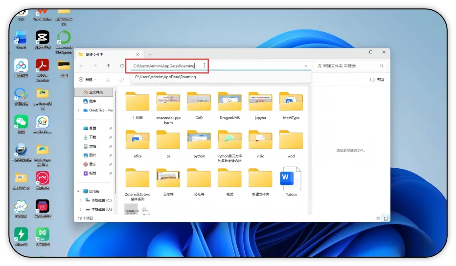Viewport: 456px width, 266px height.
Task: Open the CapCut (剪映) desktop shortcut
Action: [x=43, y=40]
